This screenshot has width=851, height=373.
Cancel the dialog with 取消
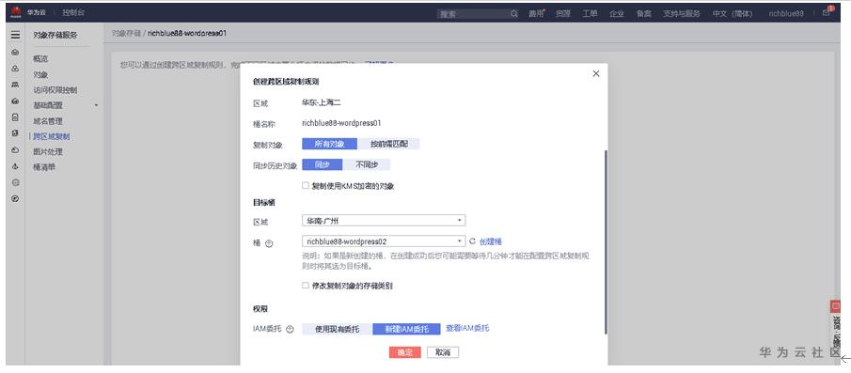coord(443,353)
